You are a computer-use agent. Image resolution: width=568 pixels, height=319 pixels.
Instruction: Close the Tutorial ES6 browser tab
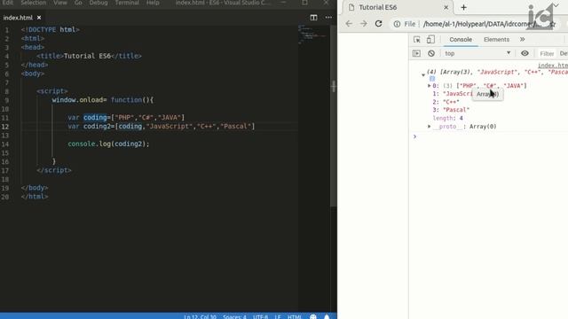pos(446,7)
